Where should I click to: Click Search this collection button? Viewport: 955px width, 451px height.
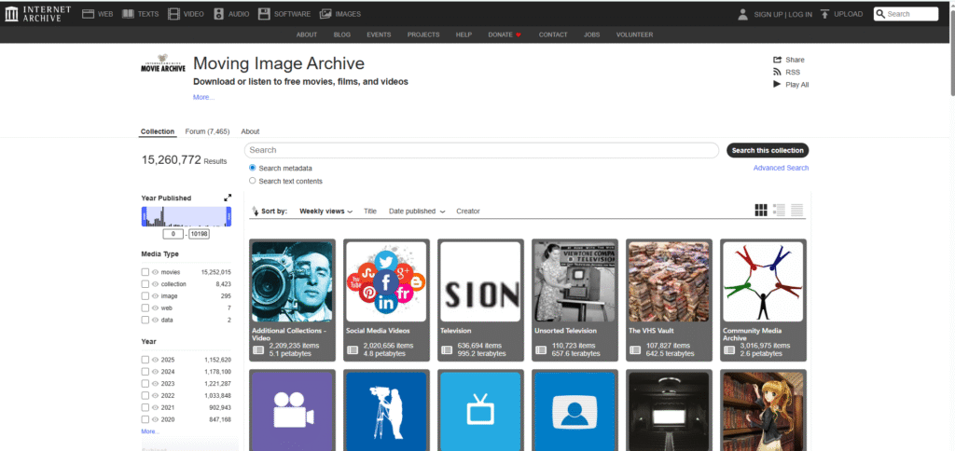click(x=768, y=150)
